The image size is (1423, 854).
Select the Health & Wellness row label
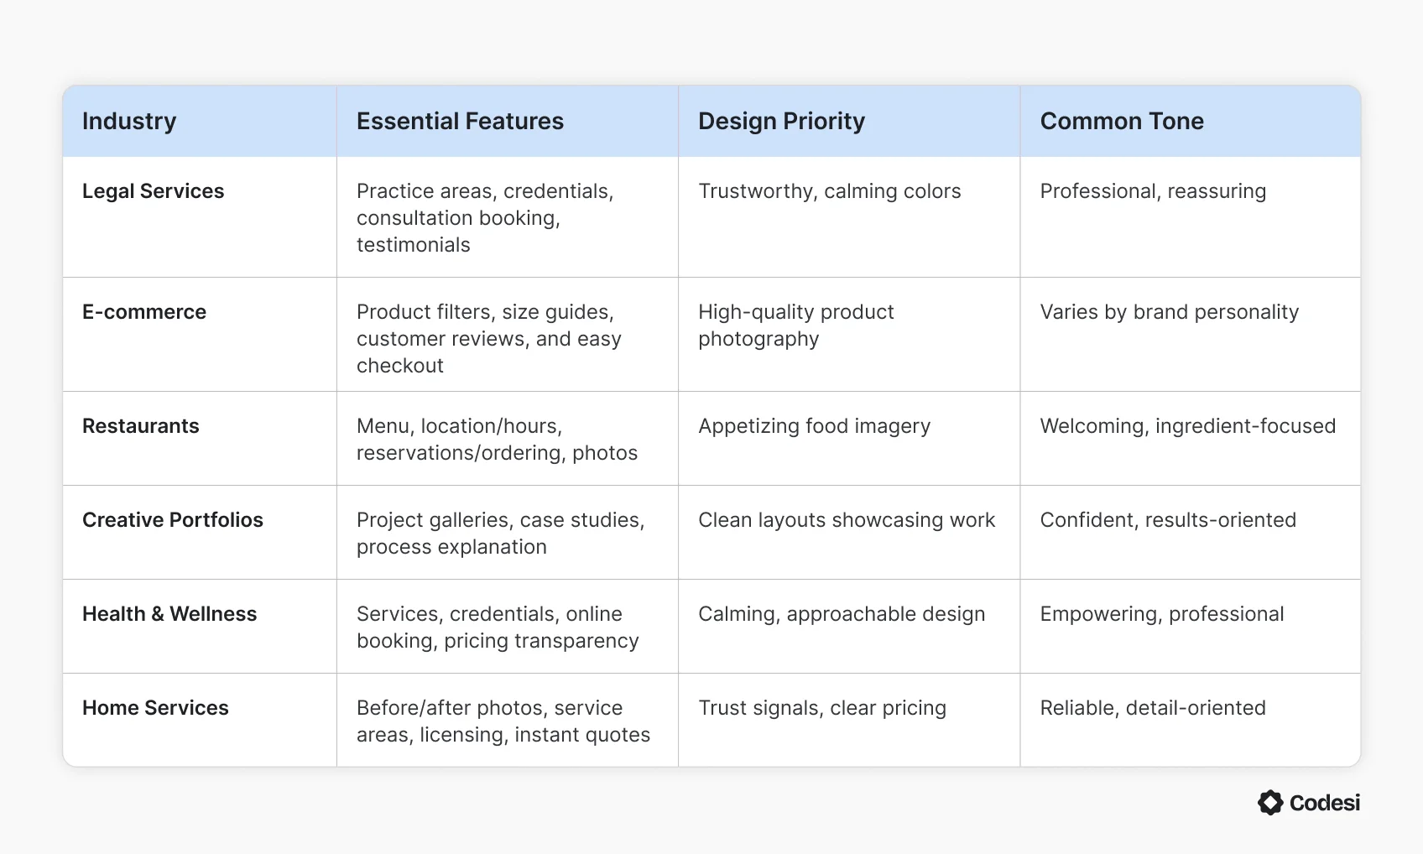(169, 614)
